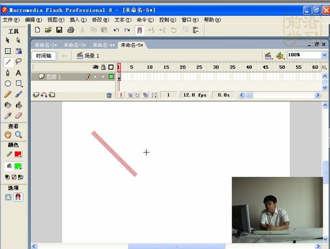
Task: Open the 控制 menu
Action: pyautogui.click(x=168, y=20)
